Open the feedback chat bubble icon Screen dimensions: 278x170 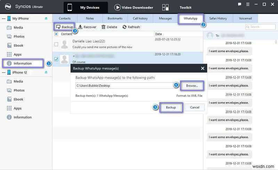[239, 4]
